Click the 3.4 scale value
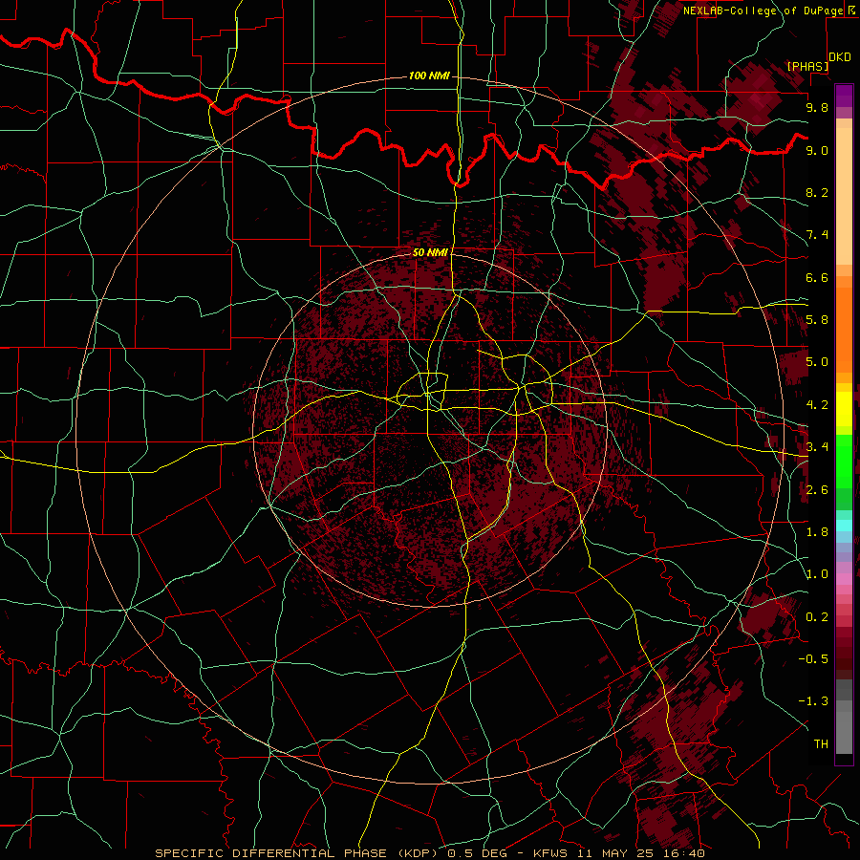This screenshot has height=860, width=860. coord(817,447)
